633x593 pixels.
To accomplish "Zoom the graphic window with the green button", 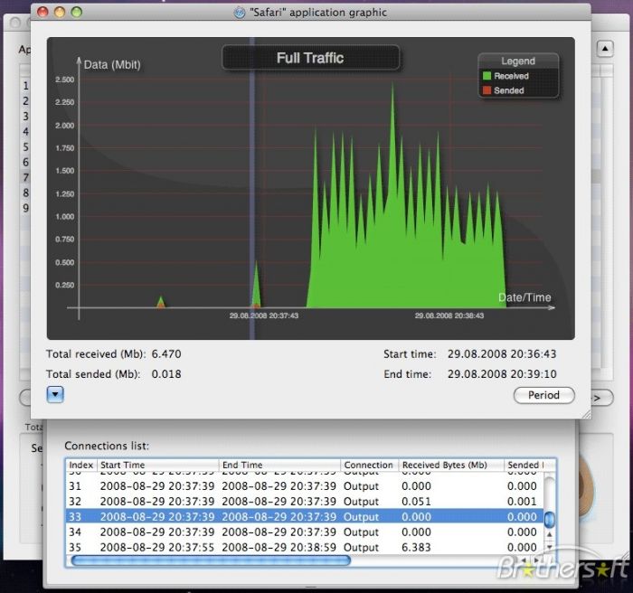I will 76,12.
